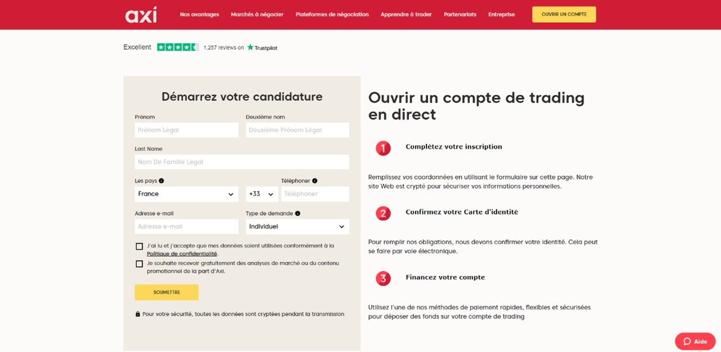Open Marchés à négocier menu

pyautogui.click(x=257, y=15)
